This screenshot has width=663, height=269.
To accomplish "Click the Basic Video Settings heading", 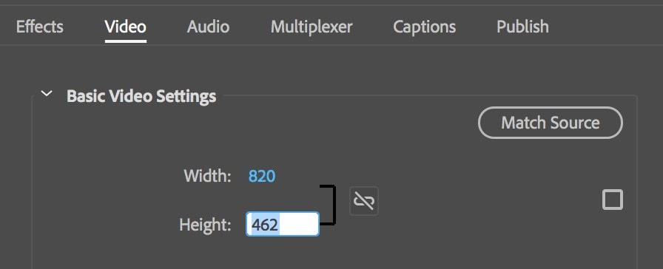I will [141, 96].
